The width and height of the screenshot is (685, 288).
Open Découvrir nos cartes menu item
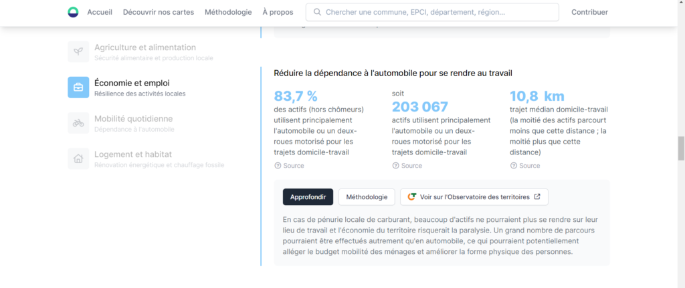click(x=158, y=12)
